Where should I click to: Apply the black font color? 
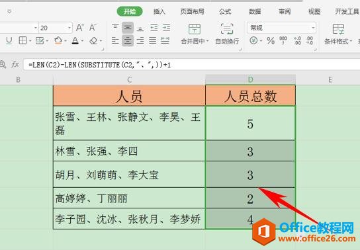click(x=75, y=41)
